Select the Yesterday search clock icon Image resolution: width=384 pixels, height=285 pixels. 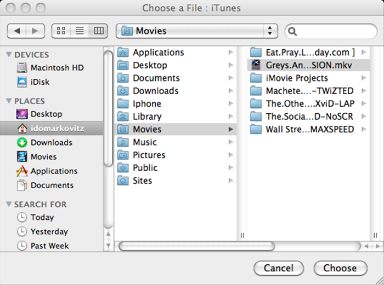click(22, 231)
